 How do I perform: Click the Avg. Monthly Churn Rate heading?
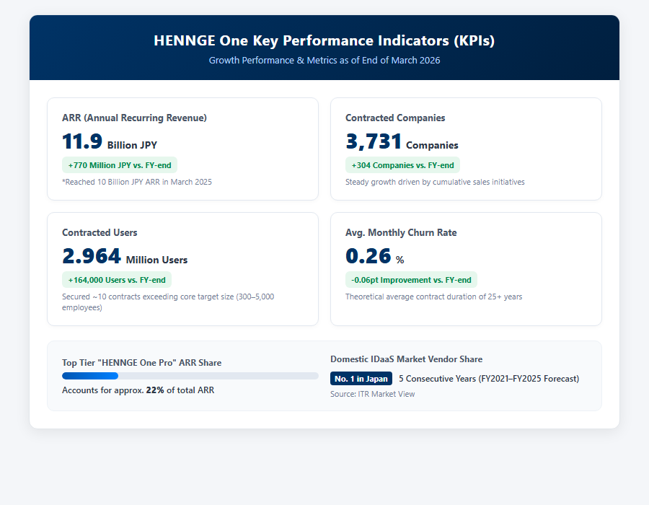(401, 232)
